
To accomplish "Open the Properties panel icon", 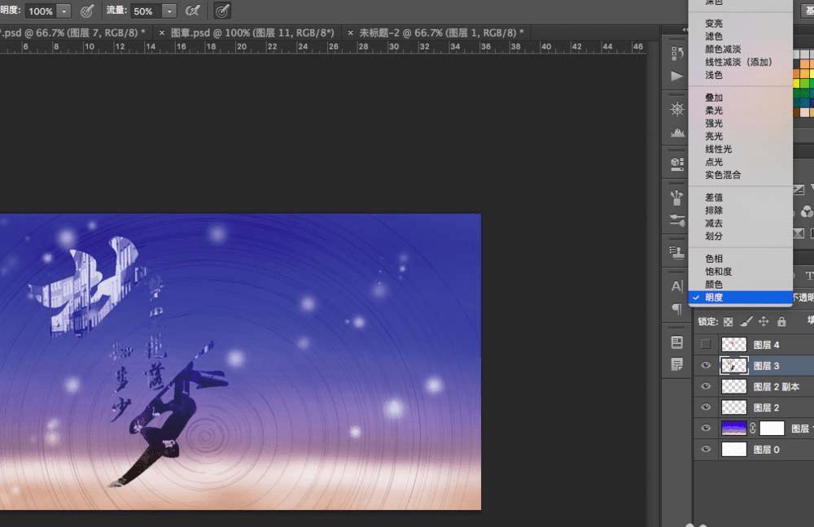I will (677, 342).
